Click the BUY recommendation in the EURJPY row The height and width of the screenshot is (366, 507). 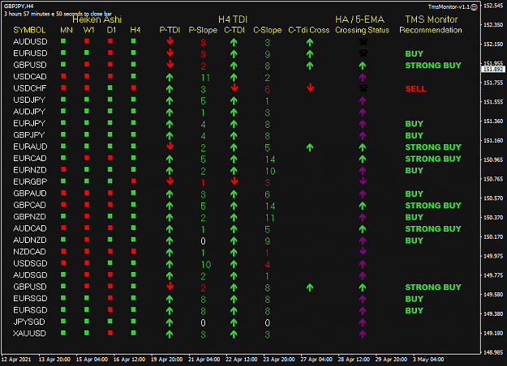pos(415,124)
